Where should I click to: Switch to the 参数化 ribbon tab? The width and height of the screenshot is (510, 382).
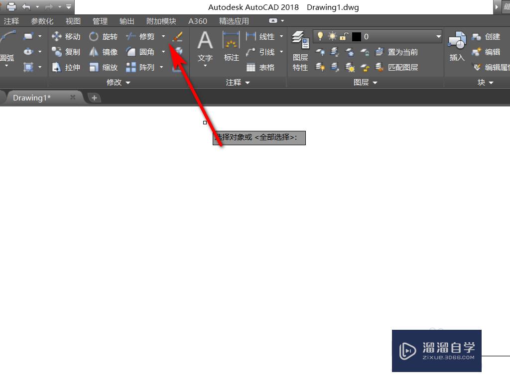pos(42,21)
